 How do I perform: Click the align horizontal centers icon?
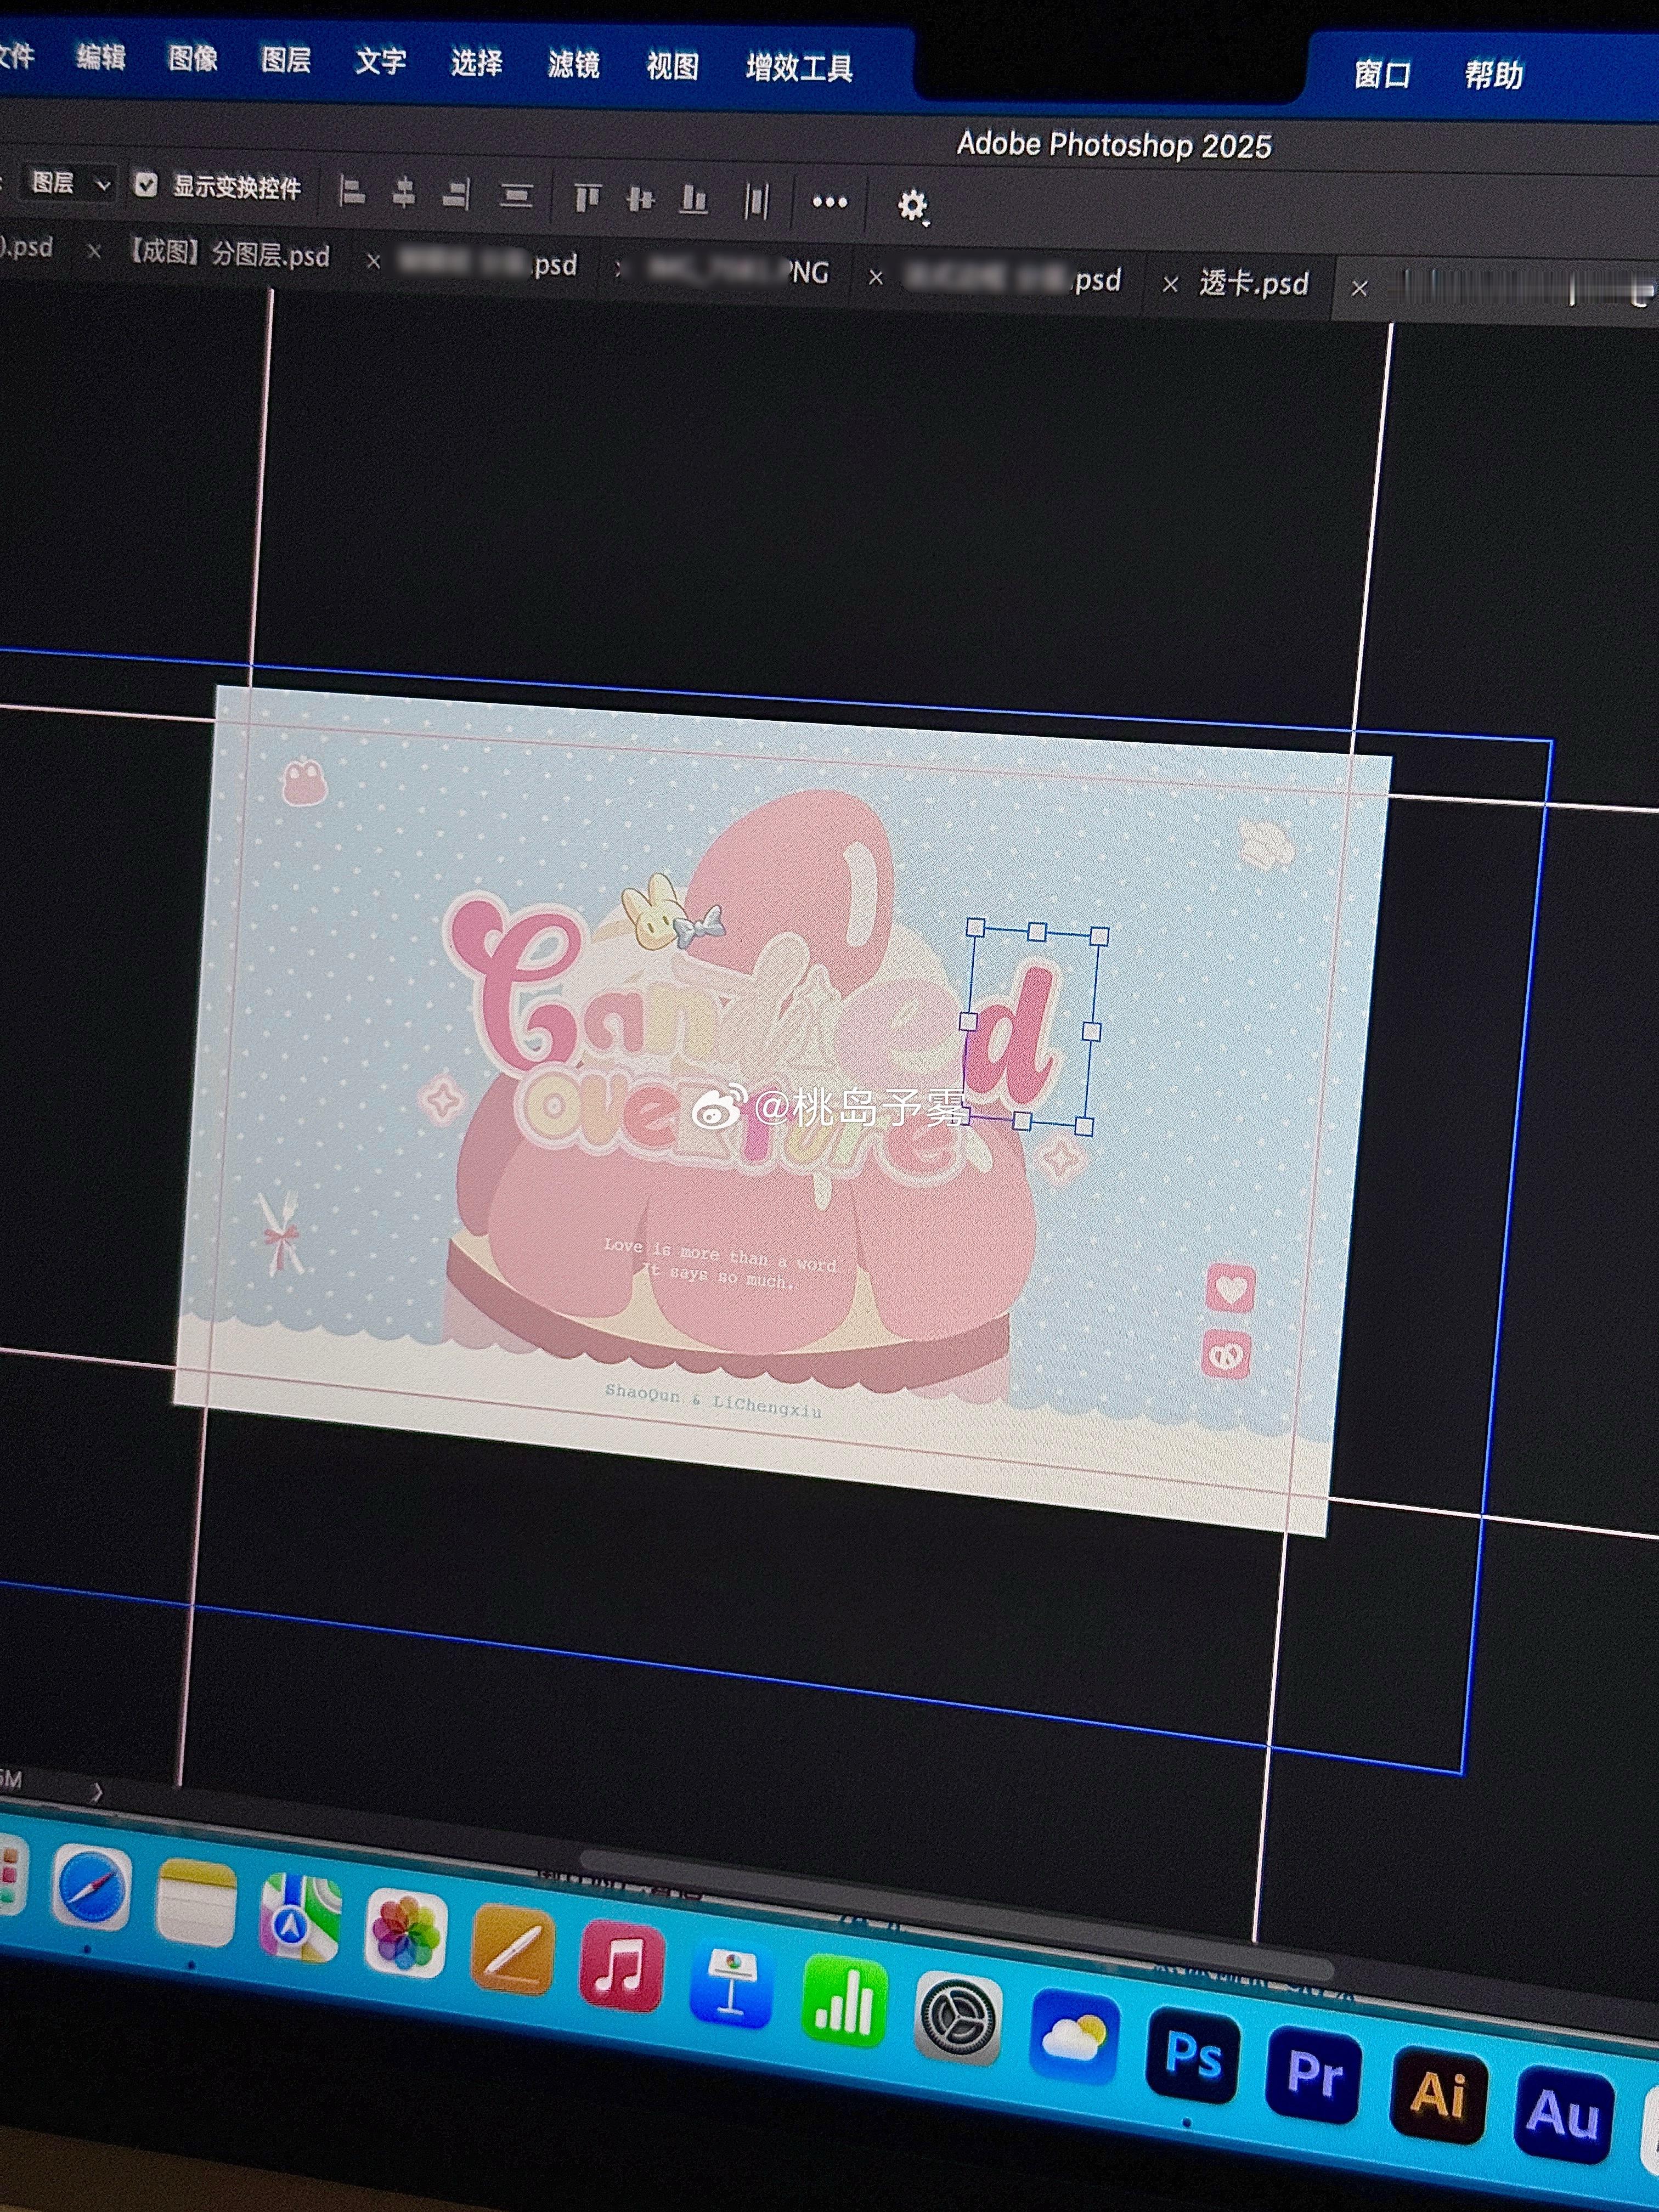click(x=404, y=192)
